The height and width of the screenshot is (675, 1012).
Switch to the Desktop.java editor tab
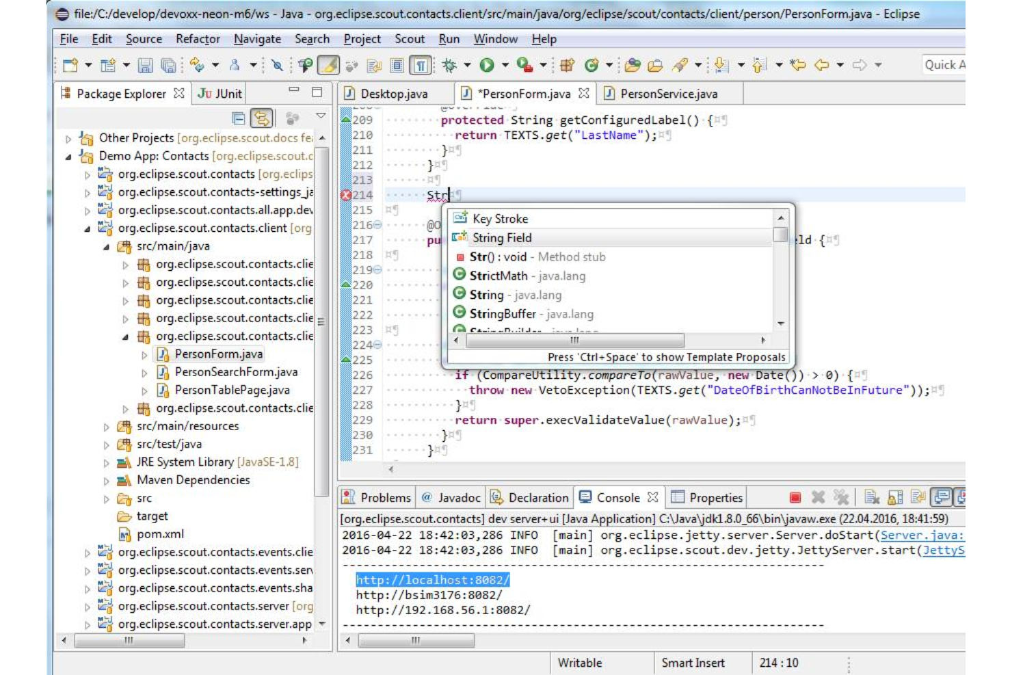click(395, 94)
